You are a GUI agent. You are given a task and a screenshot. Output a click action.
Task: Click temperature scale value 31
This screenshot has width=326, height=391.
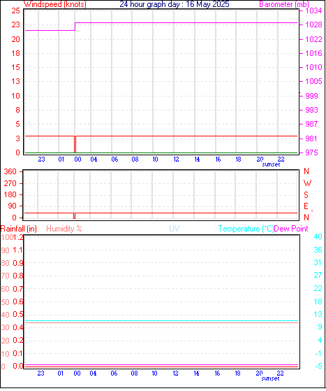318,262
